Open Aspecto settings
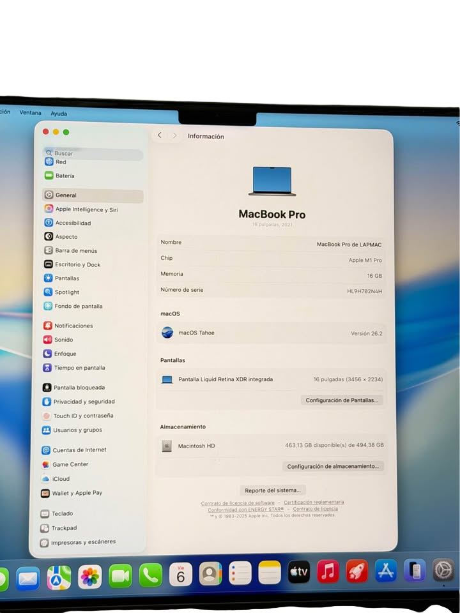The image size is (460, 613). pyautogui.click(x=61, y=236)
